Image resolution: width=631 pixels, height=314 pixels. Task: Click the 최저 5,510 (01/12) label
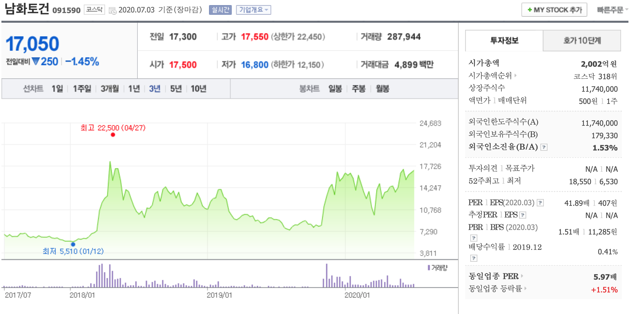click(x=73, y=251)
